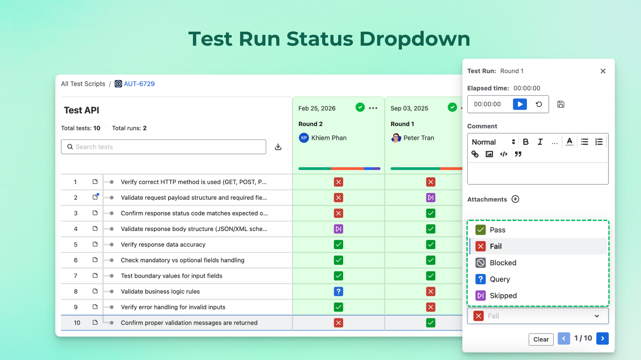Reset the timer to zero
The height and width of the screenshot is (360, 641).
539,104
